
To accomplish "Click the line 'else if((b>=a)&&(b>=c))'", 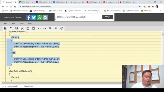I will click(20, 71).
